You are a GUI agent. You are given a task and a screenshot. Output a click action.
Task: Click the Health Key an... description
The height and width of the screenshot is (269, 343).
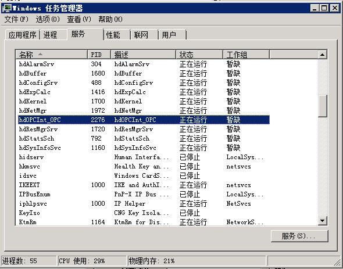coord(141,166)
